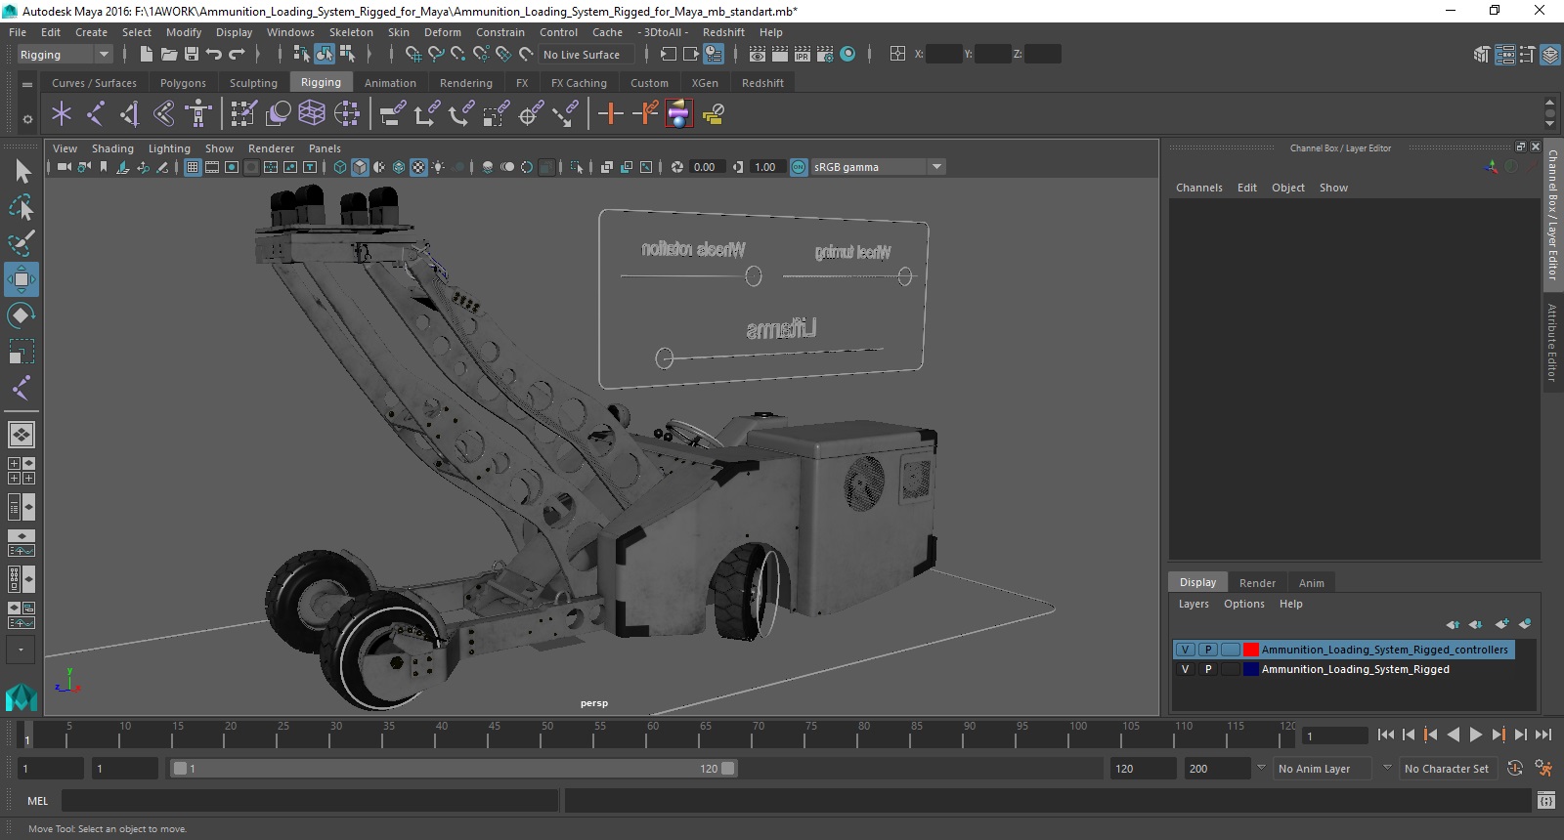This screenshot has height=840, width=1564.
Task: Click the Redo arrow icon
Action: point(237,55)
